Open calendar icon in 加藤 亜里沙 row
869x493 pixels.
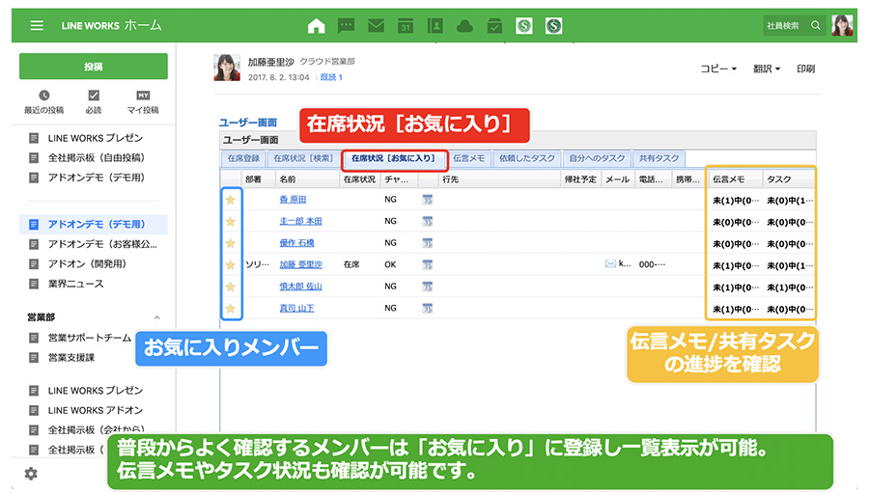pyautogui.click(x=427, y=263)
